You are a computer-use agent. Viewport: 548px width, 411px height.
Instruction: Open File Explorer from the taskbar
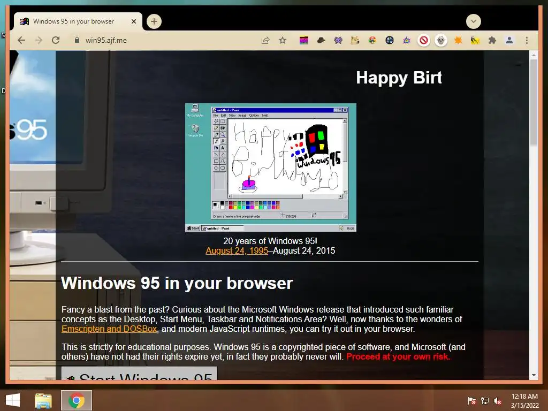click(x=43, y=400)
